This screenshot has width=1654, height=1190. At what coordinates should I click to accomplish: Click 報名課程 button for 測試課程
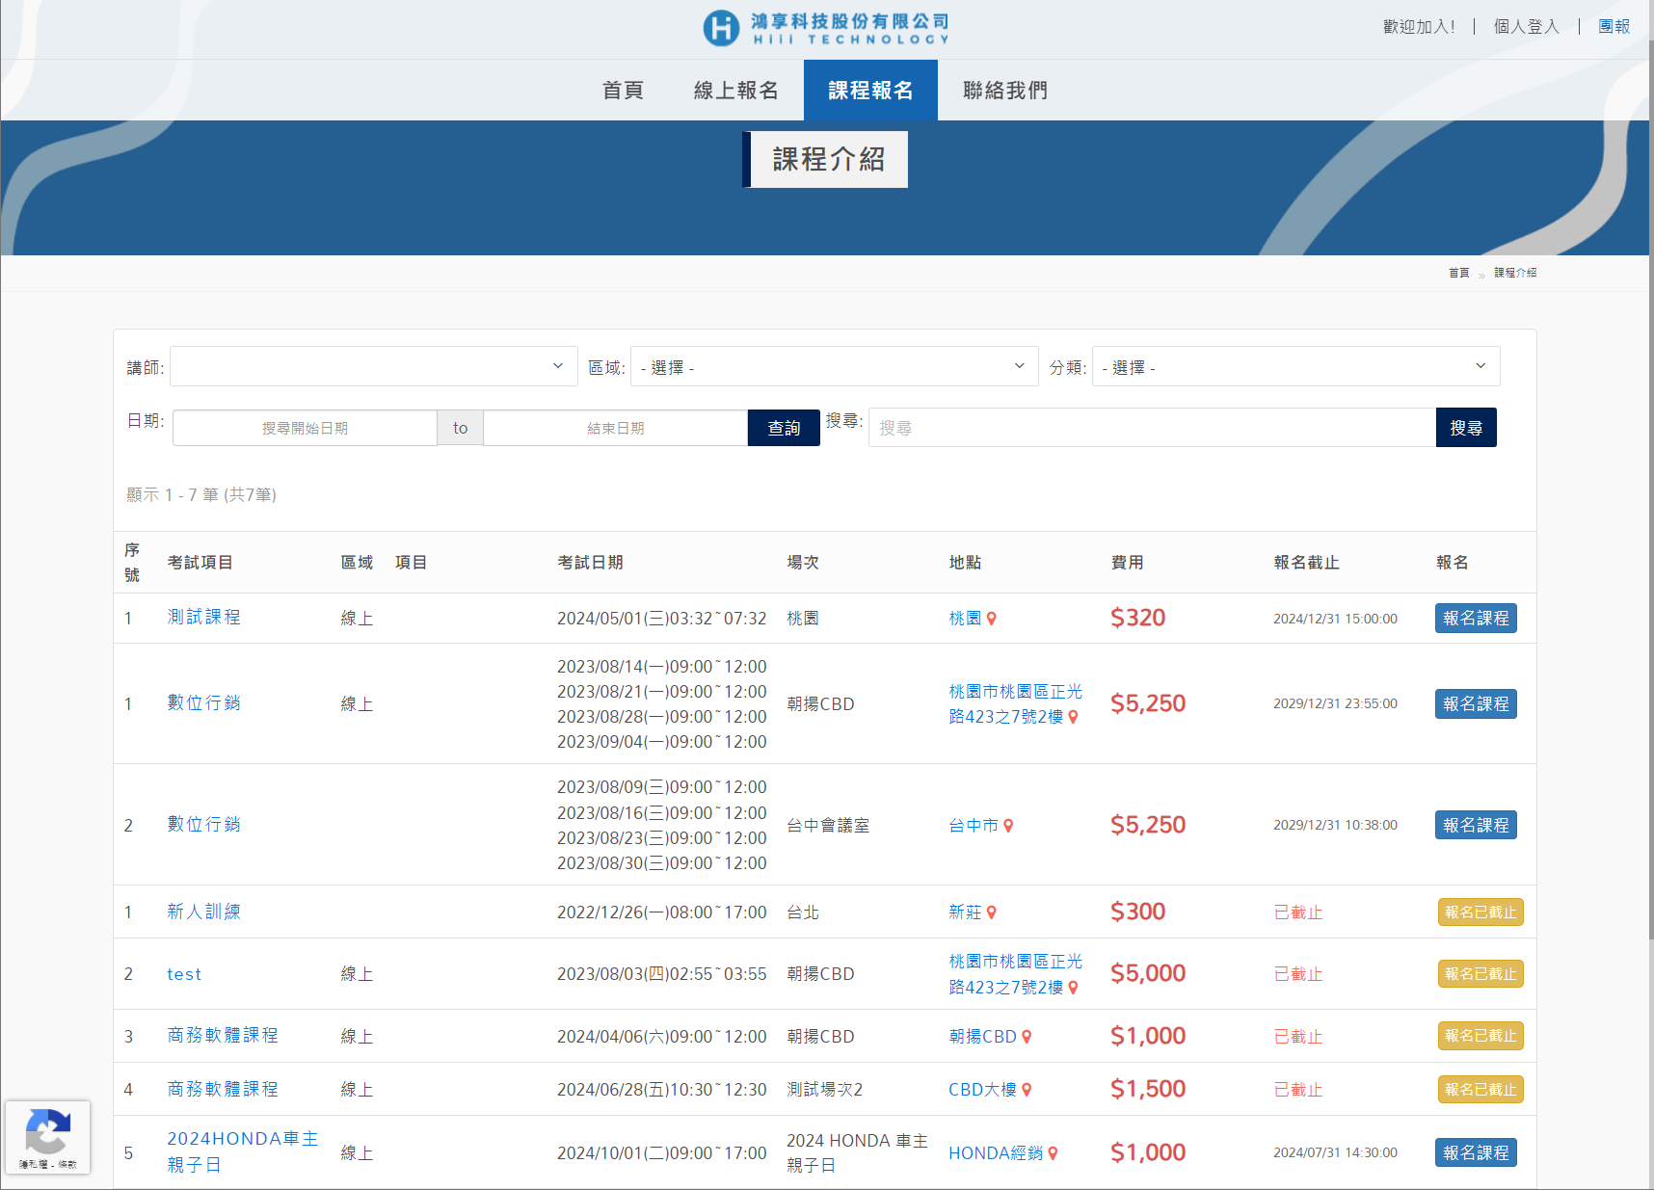(x=1475, y=619)
